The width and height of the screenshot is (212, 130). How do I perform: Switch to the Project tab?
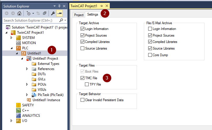(x=79, y=15)
